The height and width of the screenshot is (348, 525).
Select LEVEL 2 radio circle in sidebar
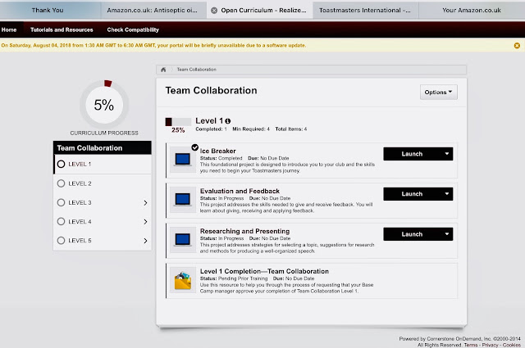point(61,183)
